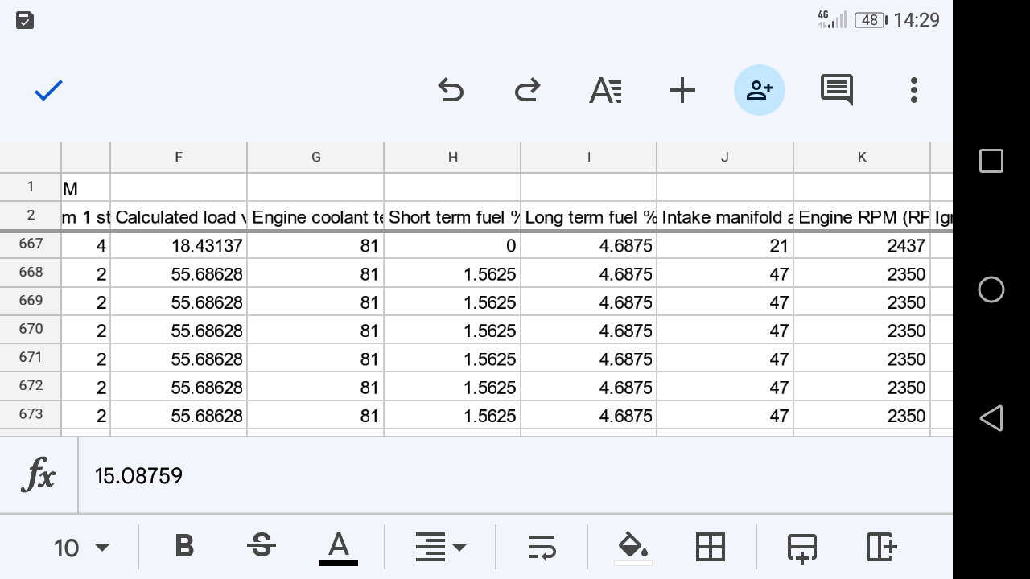The image size is (1030, 579).
Task: Select cell with value 2437
Action: 862,245
